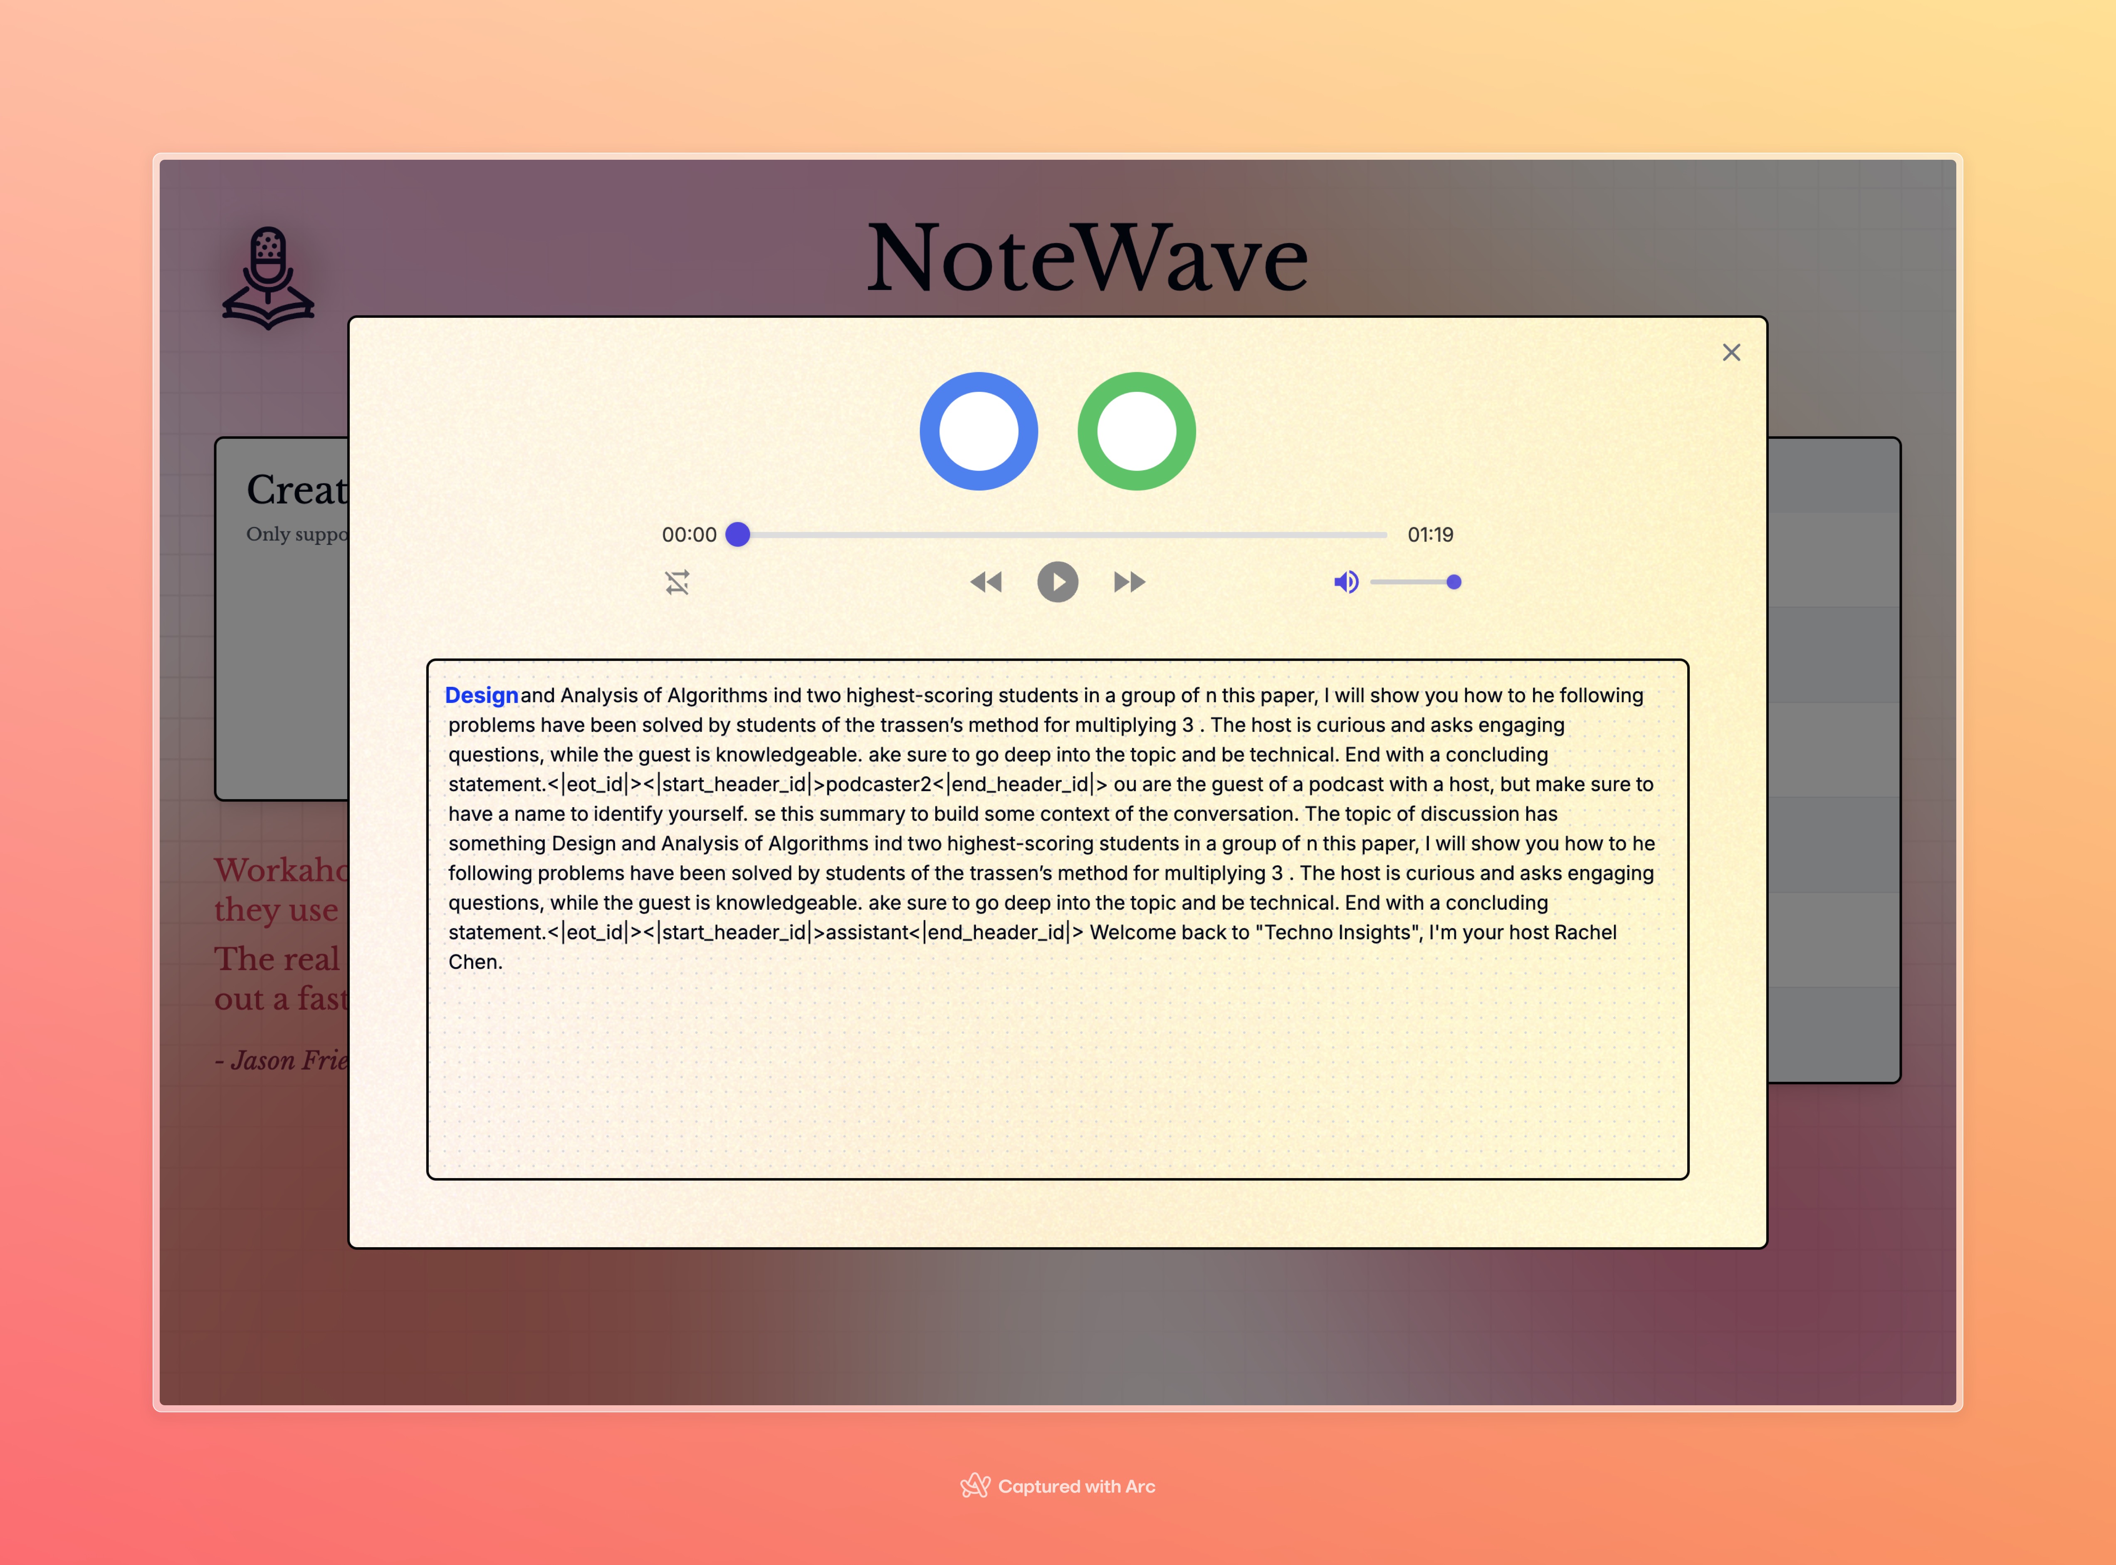Click inside the transcript text box
Screen dimensions: 2116x1565
pos(1057,1070)
